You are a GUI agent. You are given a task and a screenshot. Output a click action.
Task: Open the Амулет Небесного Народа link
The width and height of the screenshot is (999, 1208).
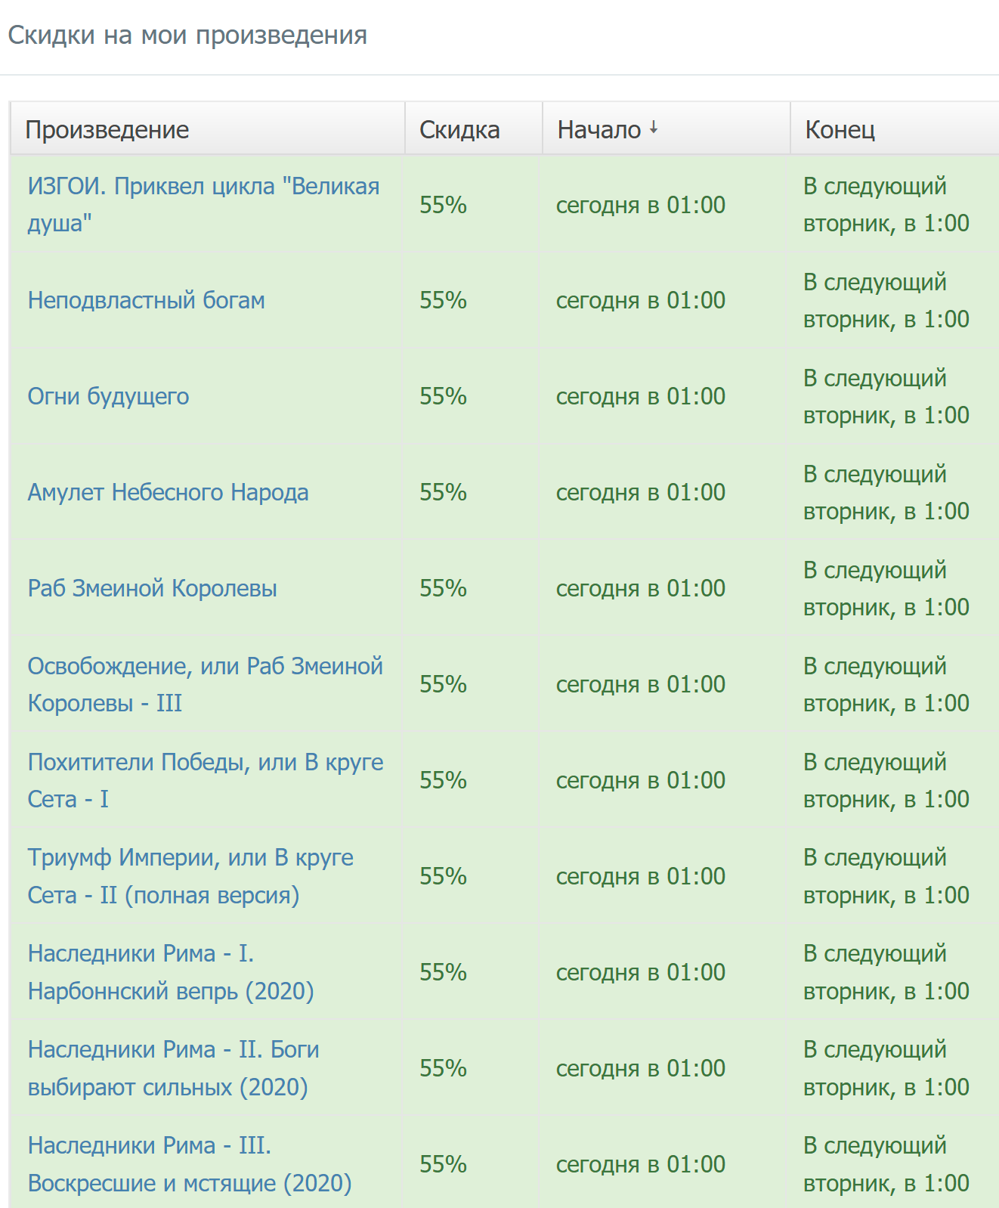click(x=168, y=492)
